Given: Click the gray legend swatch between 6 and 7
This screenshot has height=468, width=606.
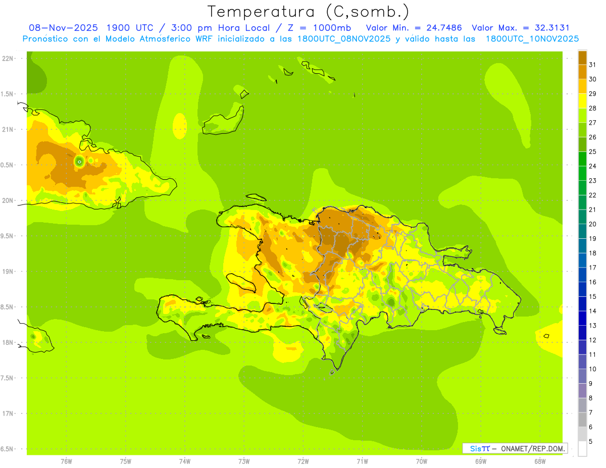Looking at the screenshot, I should coord(582,420).
